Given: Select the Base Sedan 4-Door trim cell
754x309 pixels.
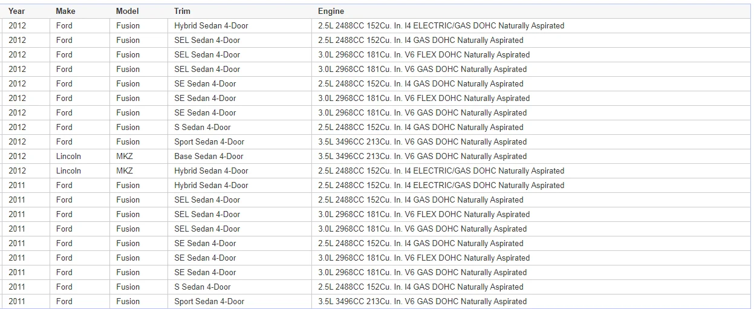Looking at the screenshot, I should [209, 156].
